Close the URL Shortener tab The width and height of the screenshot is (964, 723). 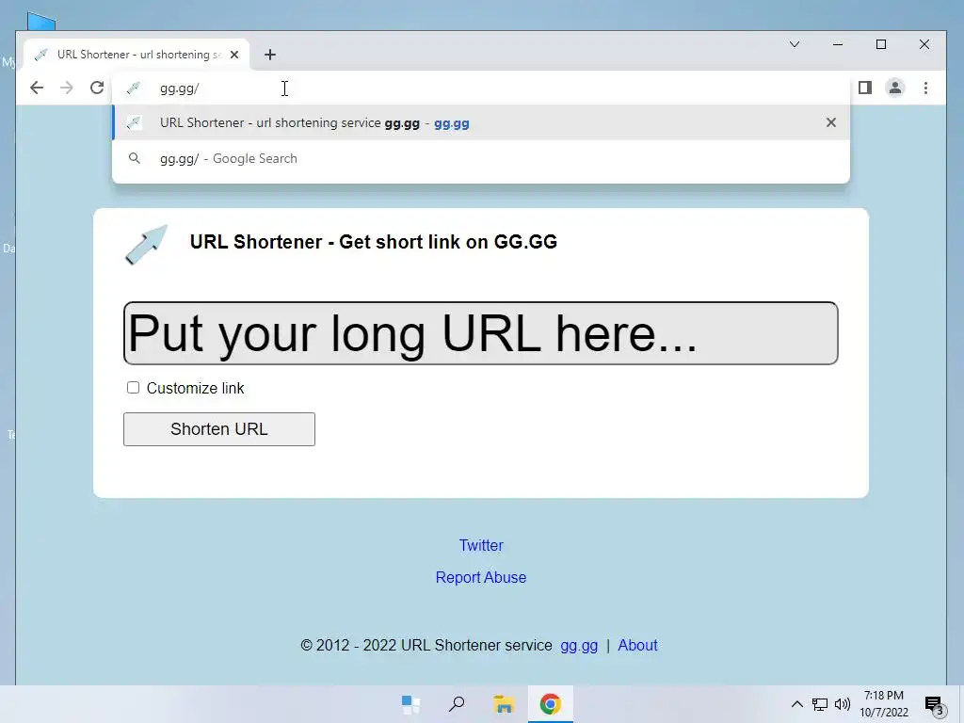click(234, 55)
